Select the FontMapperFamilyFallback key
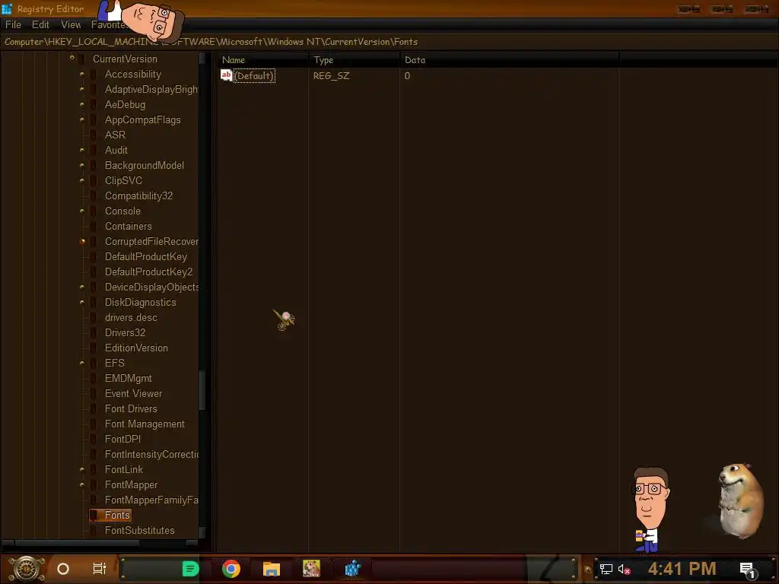Image resolution: width=779 pixels, height=584 pixels. 151,500
